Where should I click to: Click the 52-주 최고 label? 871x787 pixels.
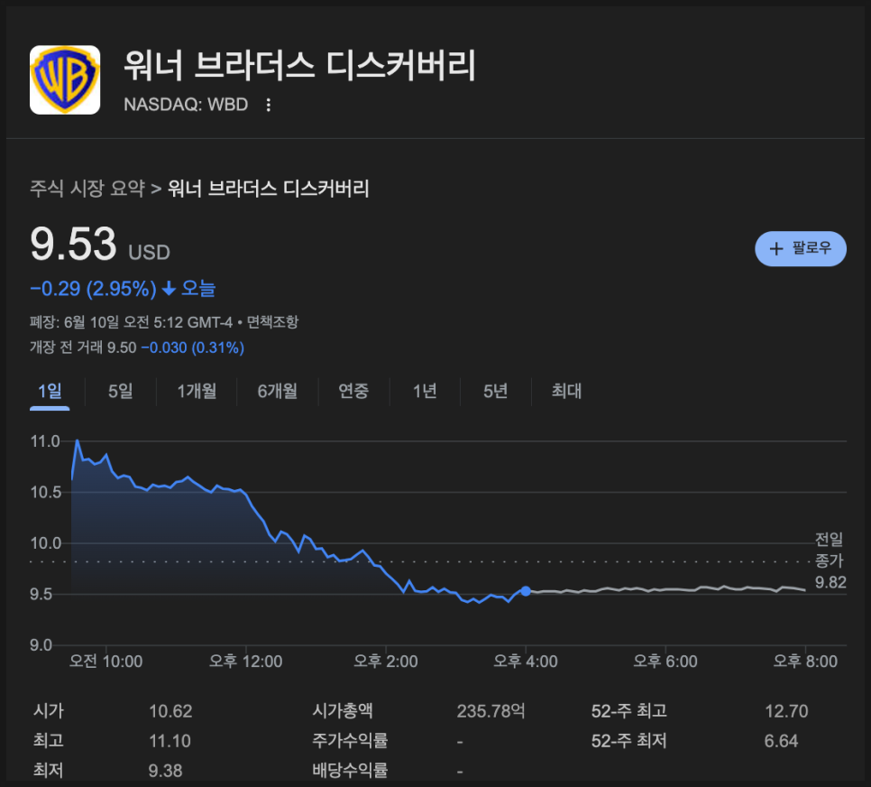pos(628,711)
